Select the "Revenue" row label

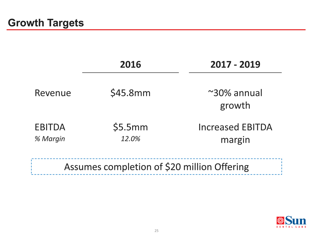(x=53, y=93)
